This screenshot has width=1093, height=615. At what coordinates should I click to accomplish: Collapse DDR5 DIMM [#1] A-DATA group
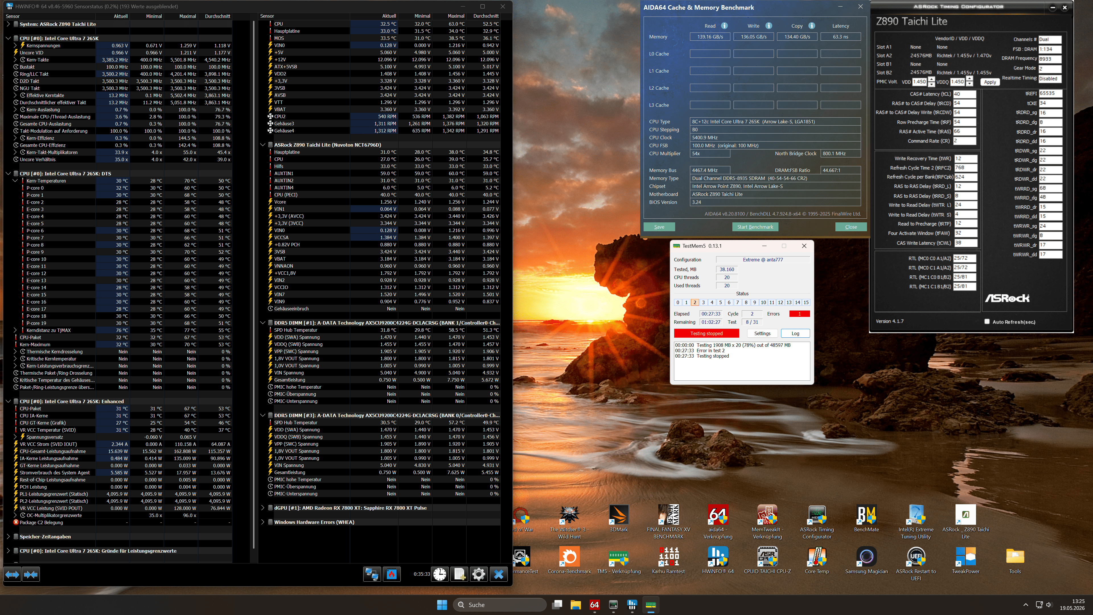(263, 323)
